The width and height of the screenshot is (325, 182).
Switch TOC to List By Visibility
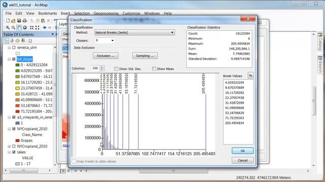[18, 40]
